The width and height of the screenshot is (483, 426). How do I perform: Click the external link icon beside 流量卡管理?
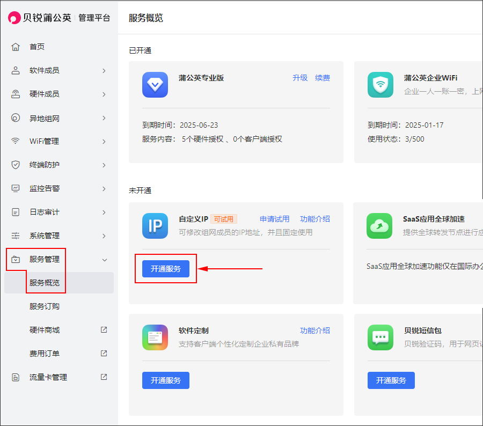[x=104, y=377]
